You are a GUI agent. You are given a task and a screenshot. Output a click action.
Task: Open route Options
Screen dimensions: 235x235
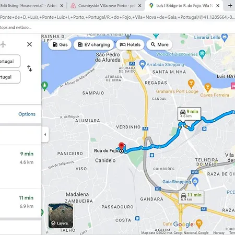(x=27, y=114)
